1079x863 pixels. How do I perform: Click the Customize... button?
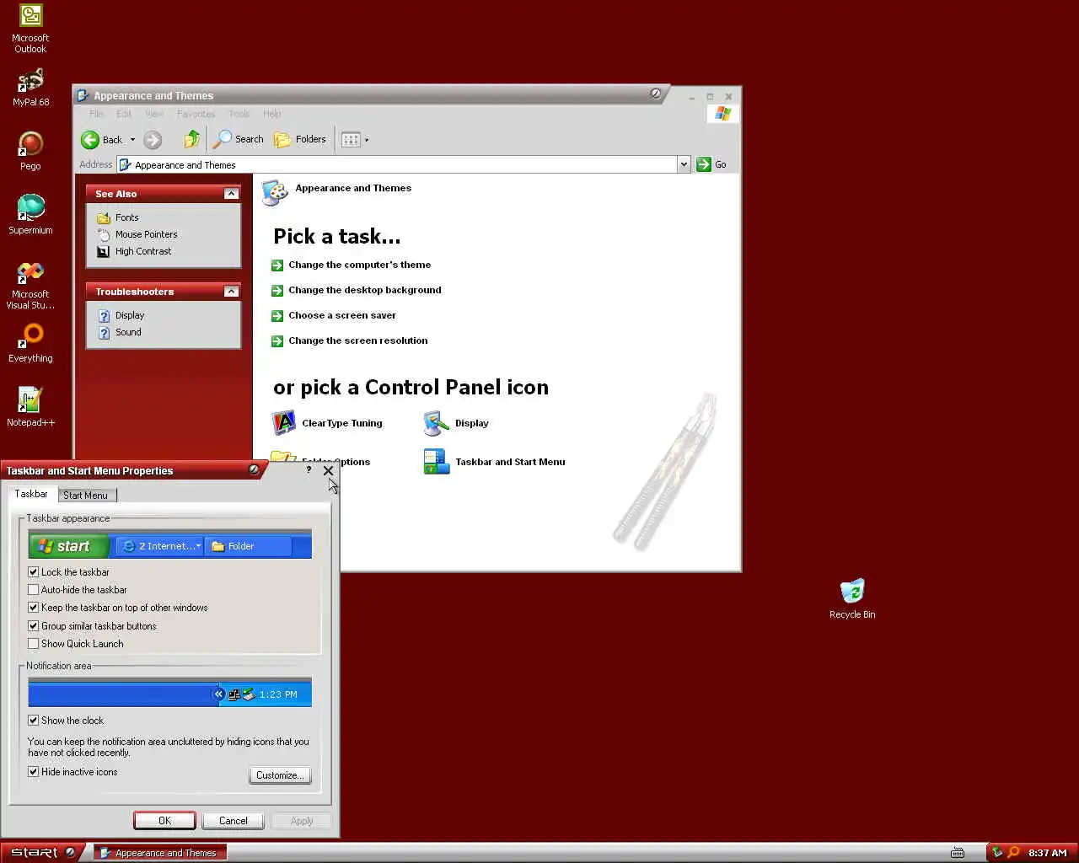[x=280, y=775]
